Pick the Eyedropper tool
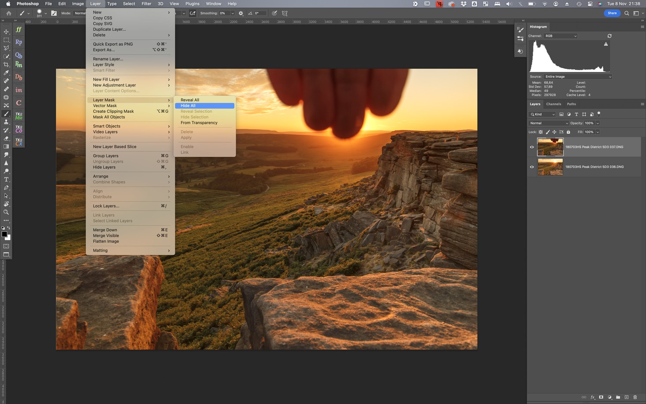The width and height of the screenshot is (646, 404). click(x=6, y=73)
